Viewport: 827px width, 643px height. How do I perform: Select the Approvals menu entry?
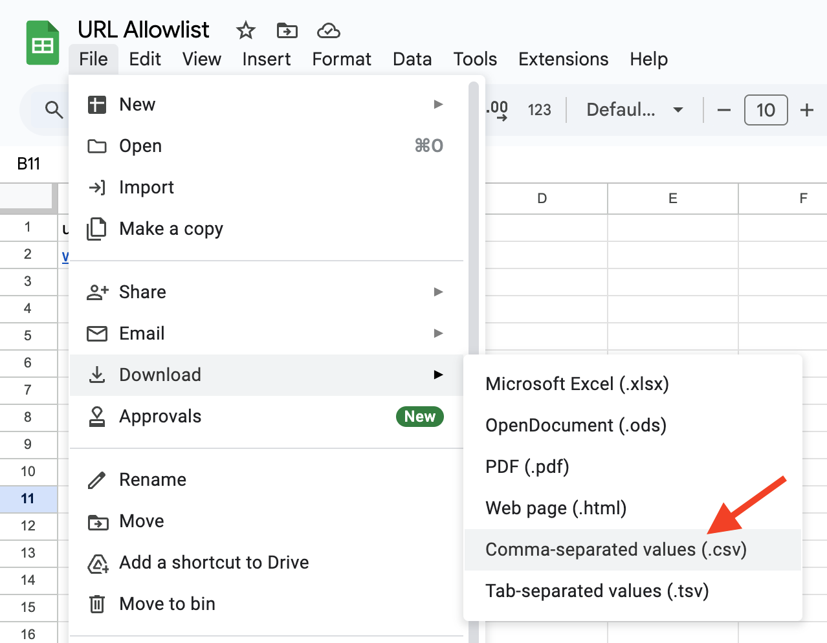click(x=267, y=417)
